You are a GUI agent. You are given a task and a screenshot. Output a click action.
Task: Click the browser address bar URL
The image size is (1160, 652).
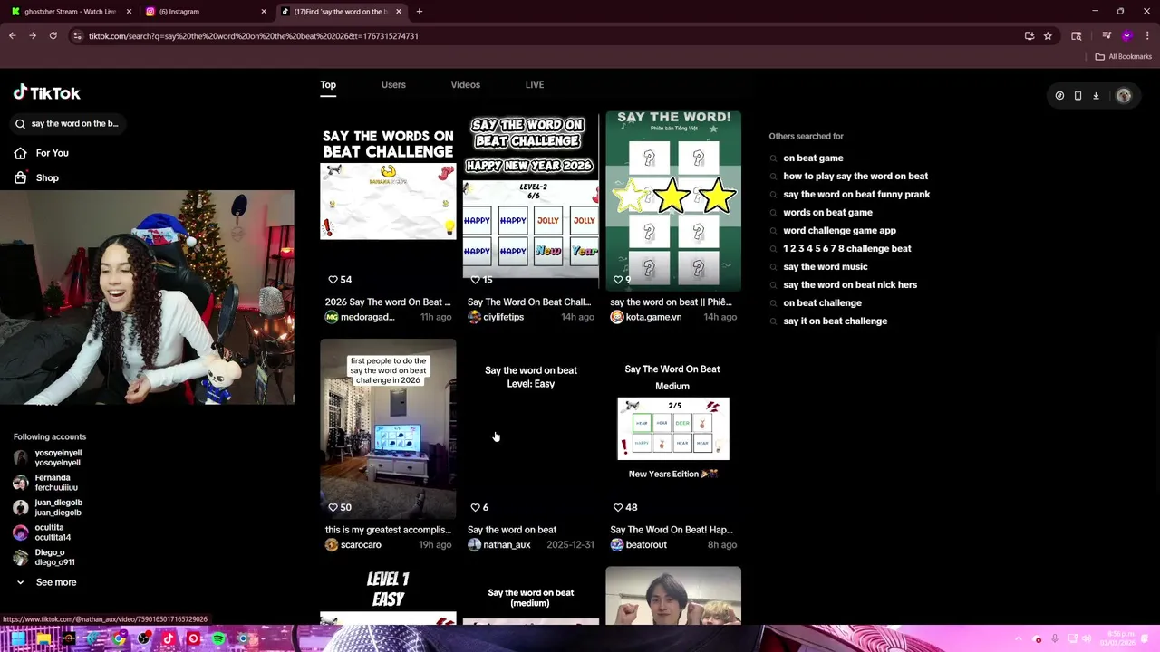pyautogui.click(x=254, y=36)
